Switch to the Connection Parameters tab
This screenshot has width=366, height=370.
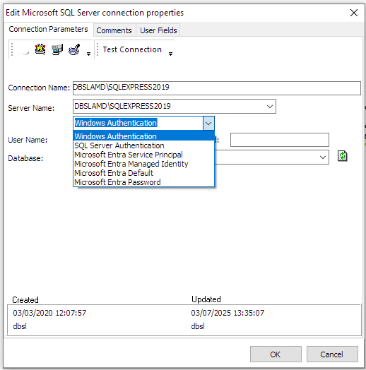49,29
